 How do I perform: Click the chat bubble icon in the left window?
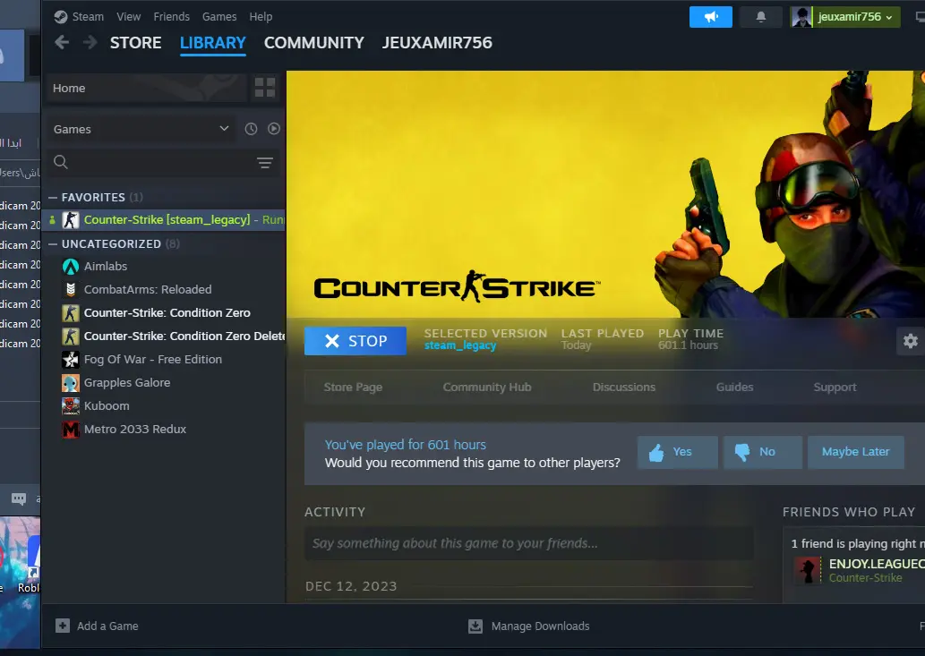[19, 499]
